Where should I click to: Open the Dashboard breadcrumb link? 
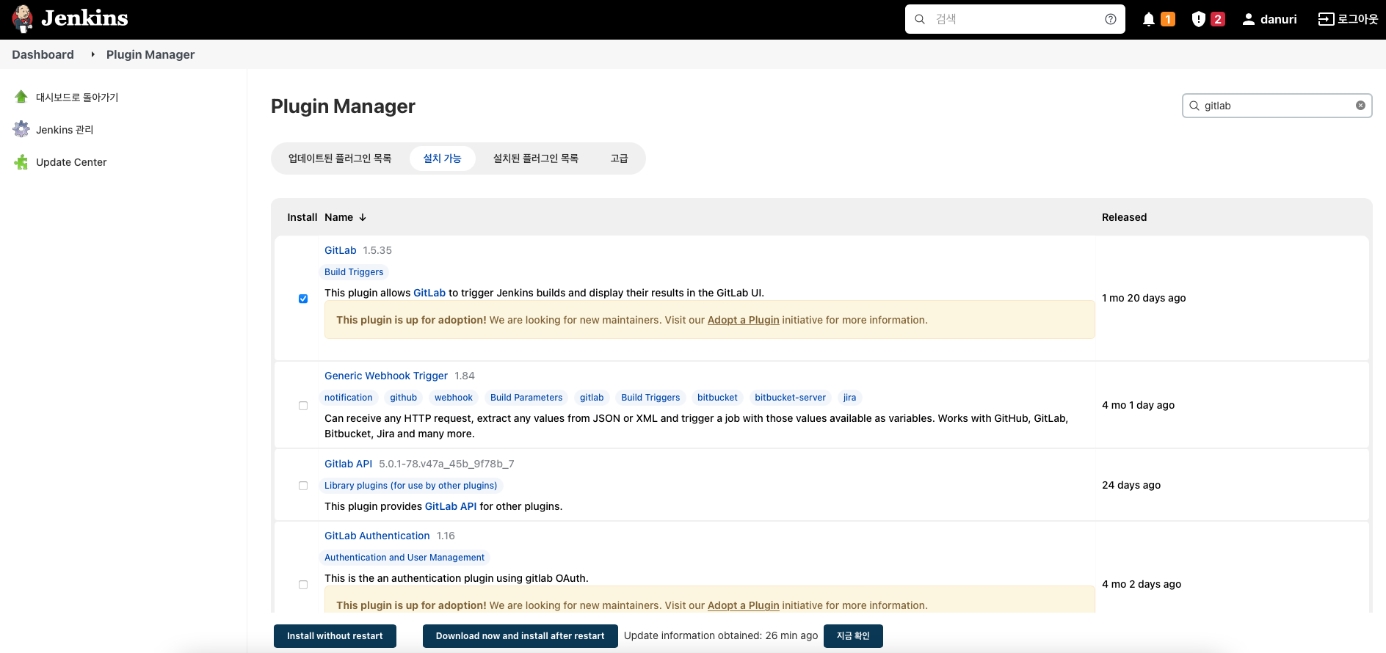(43, 54)
